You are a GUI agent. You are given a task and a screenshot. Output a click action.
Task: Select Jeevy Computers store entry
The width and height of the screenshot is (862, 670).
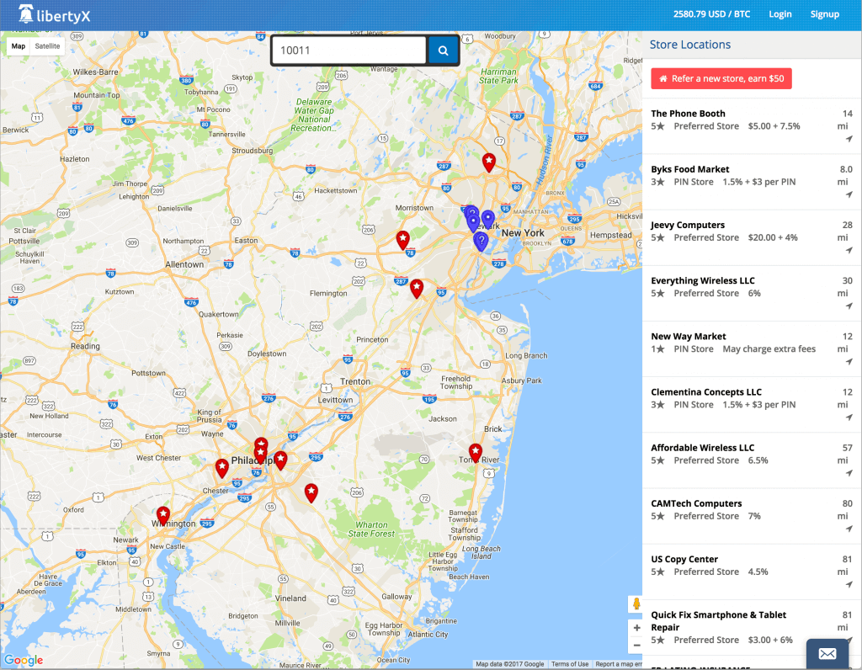point(688,225)
